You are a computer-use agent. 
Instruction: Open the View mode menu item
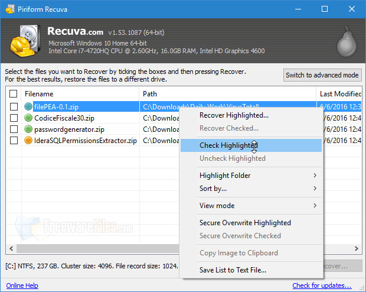coord(251,206)
